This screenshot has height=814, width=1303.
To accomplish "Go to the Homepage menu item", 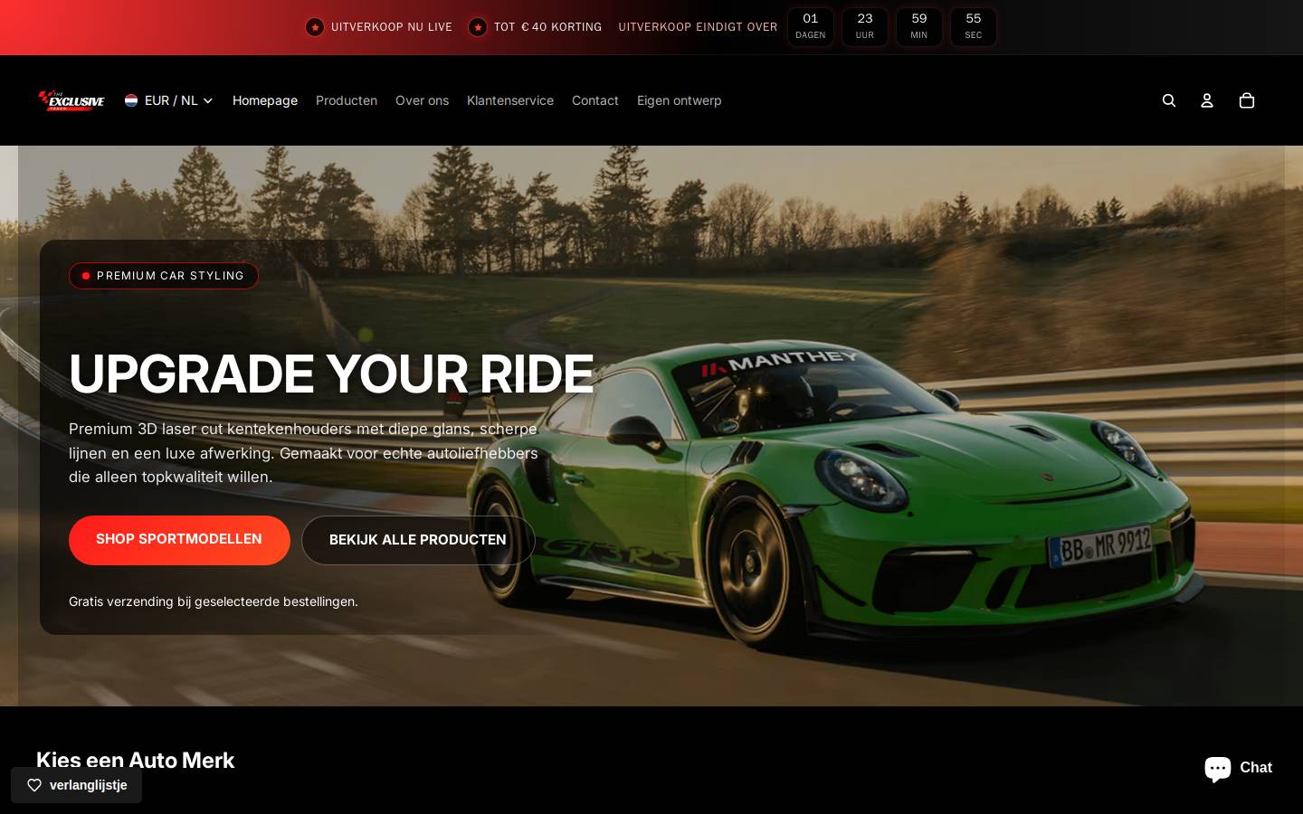I will click(265, 100).
